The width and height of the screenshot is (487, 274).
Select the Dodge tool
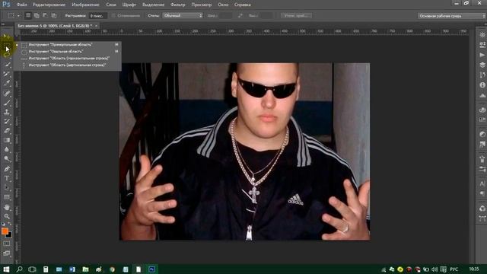pos(7,159)
